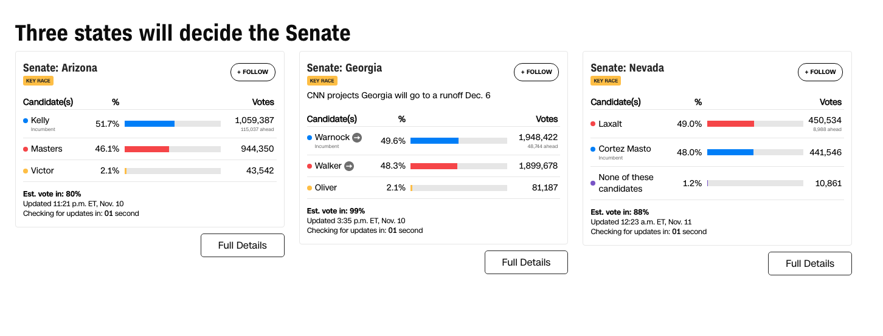Follow the Arizona Senate race
Image resolution: width=883 pixels, height=336 pixels.
coord(253,72)
